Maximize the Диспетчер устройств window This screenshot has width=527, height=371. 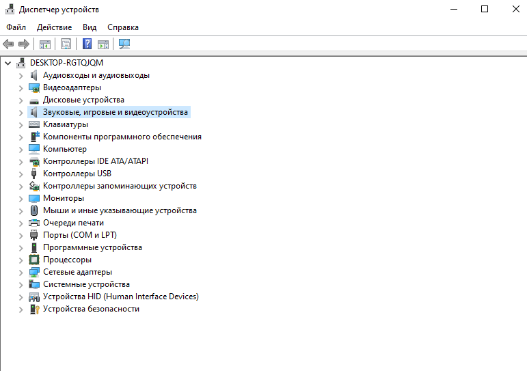pyautogui.click(x=485, y=9)
